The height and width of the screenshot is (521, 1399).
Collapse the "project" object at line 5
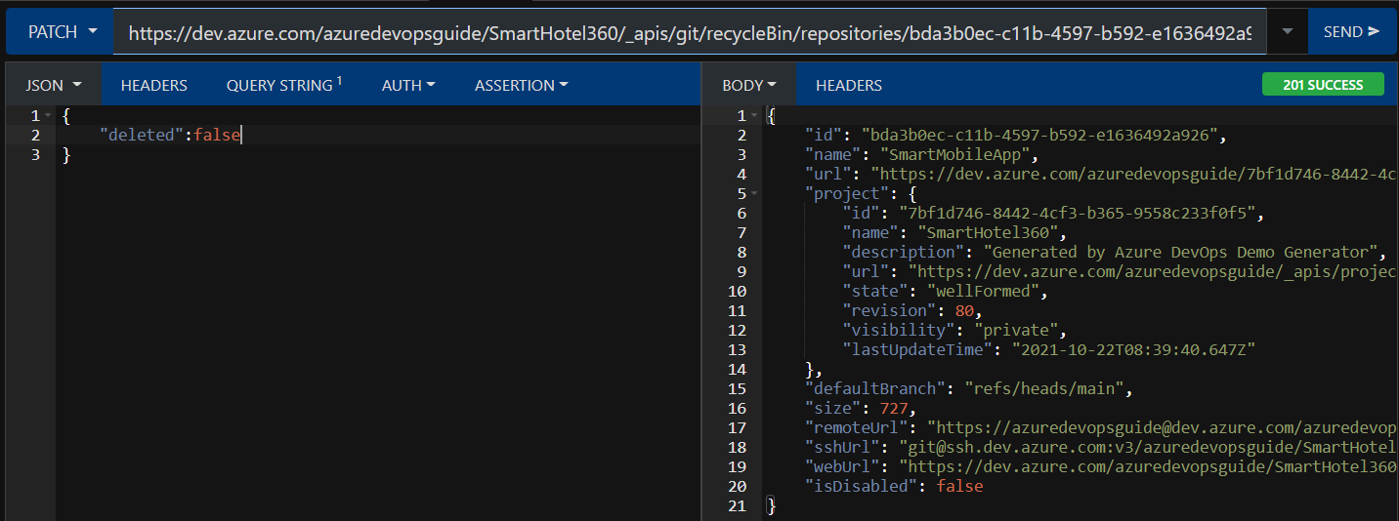click(x=753, y=194)
